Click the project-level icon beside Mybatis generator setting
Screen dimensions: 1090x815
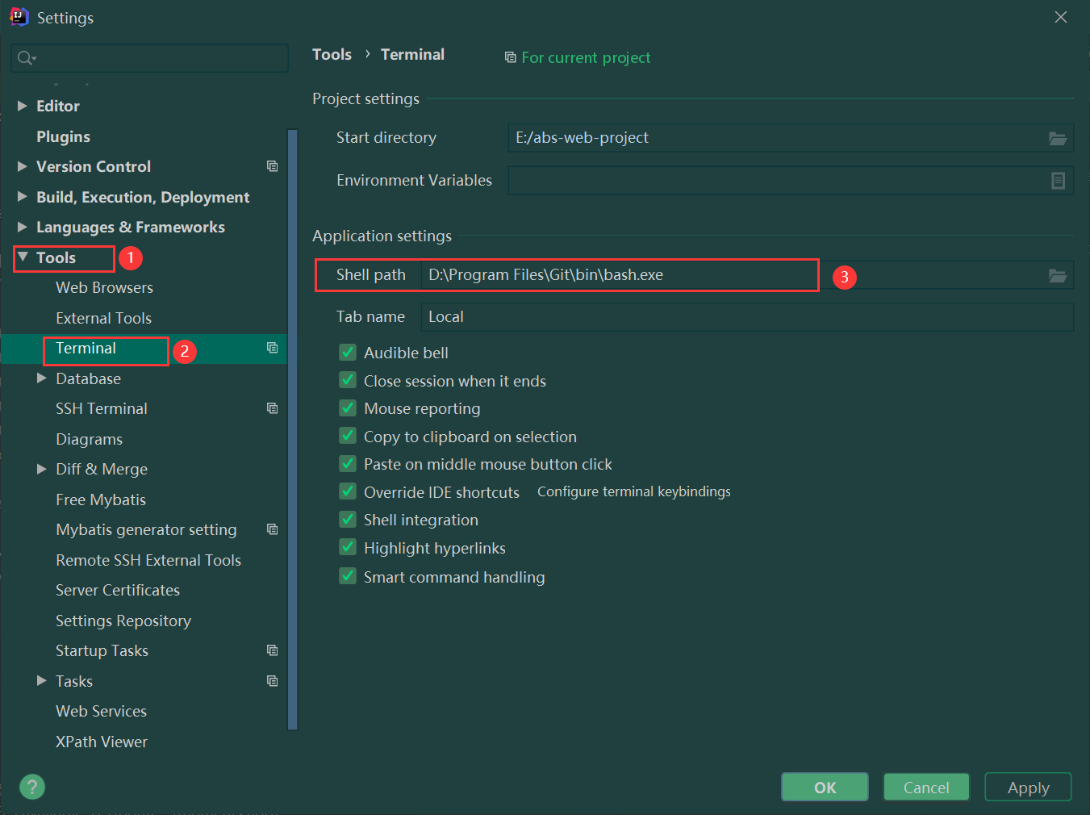272,529
